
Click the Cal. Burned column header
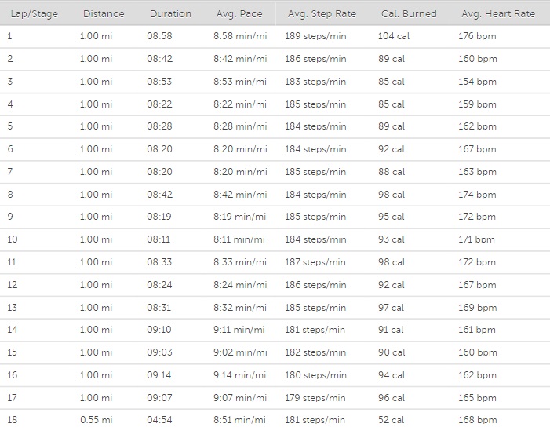(x=408, y=13)
